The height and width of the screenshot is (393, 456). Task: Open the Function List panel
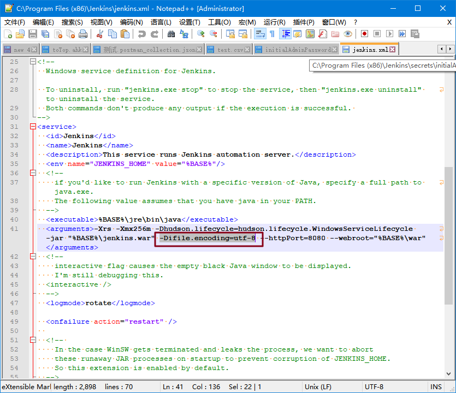[323, 34]
